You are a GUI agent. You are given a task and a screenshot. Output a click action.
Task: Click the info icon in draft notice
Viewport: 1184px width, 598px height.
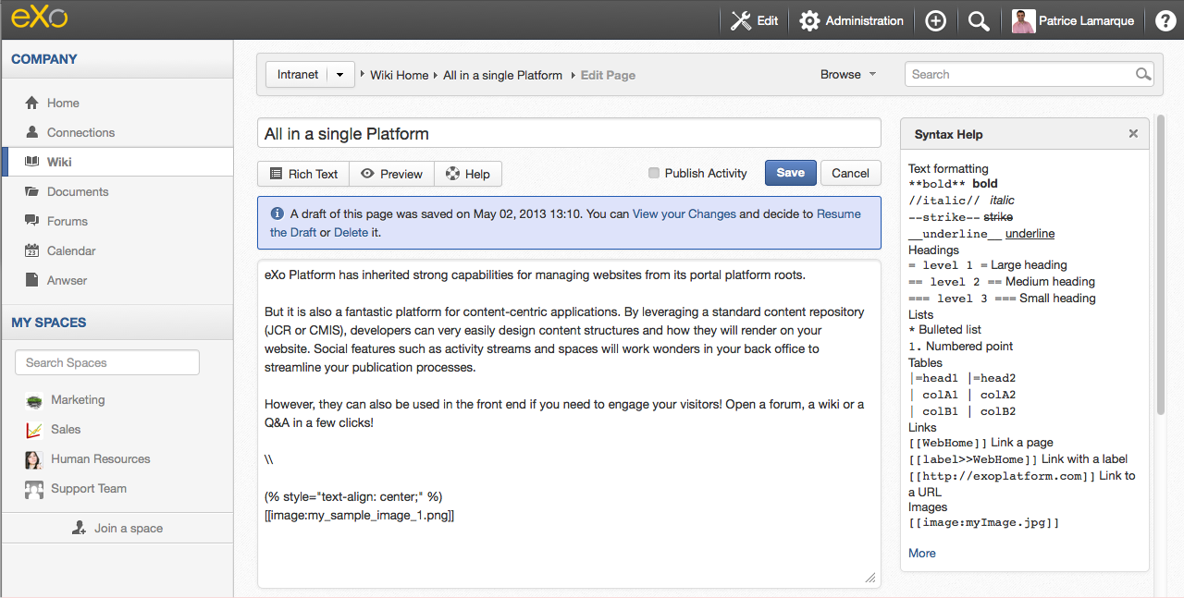(277, 214)
